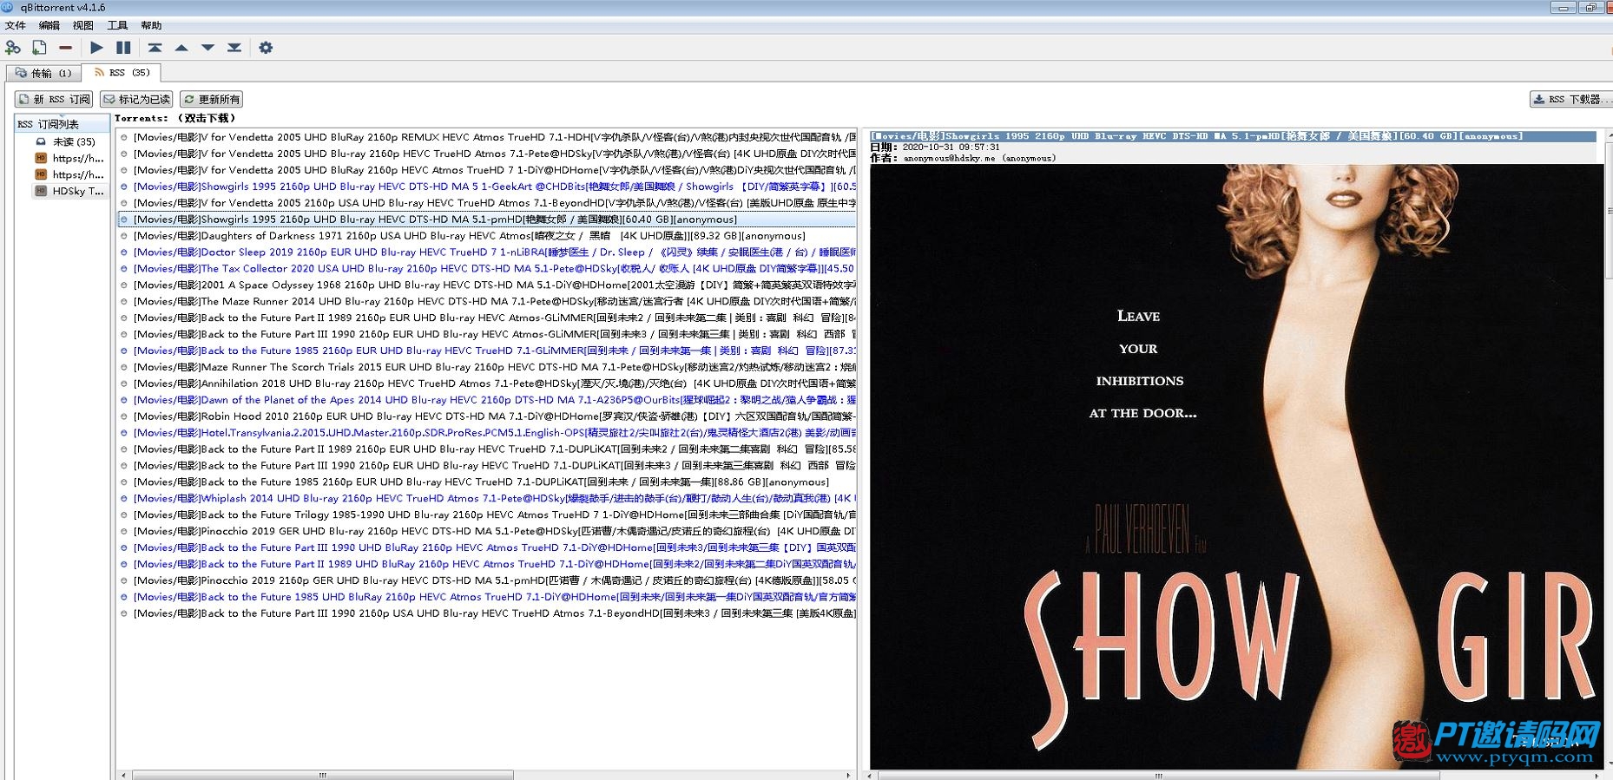The width and height of the screenshot is (1613, 780).
Task: Click the add torrent link icon
Action: coord(13,48)
